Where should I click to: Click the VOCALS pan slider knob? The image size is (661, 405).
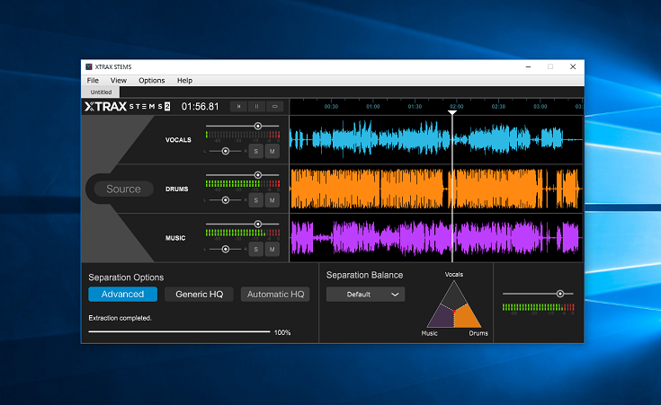226,151
